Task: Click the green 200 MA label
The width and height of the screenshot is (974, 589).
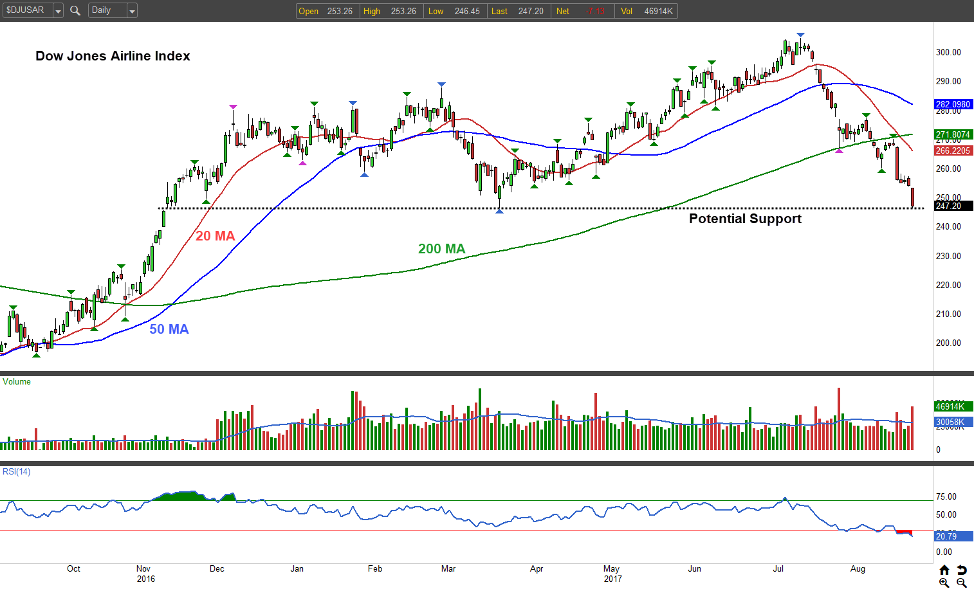Action: [441, 249]
